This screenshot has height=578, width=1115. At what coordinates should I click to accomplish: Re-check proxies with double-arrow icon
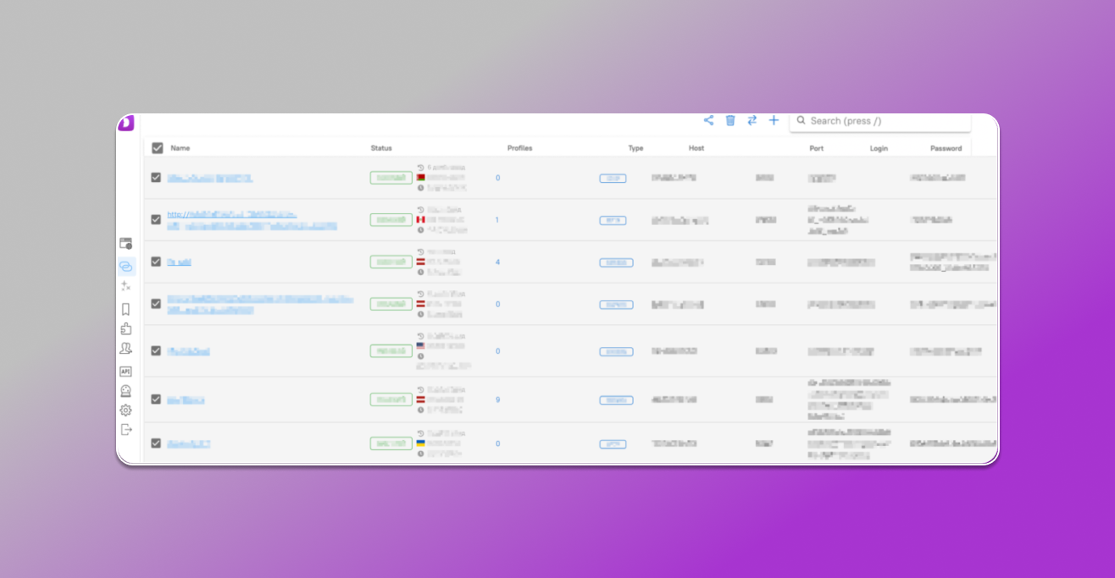(x=752, y=120)
